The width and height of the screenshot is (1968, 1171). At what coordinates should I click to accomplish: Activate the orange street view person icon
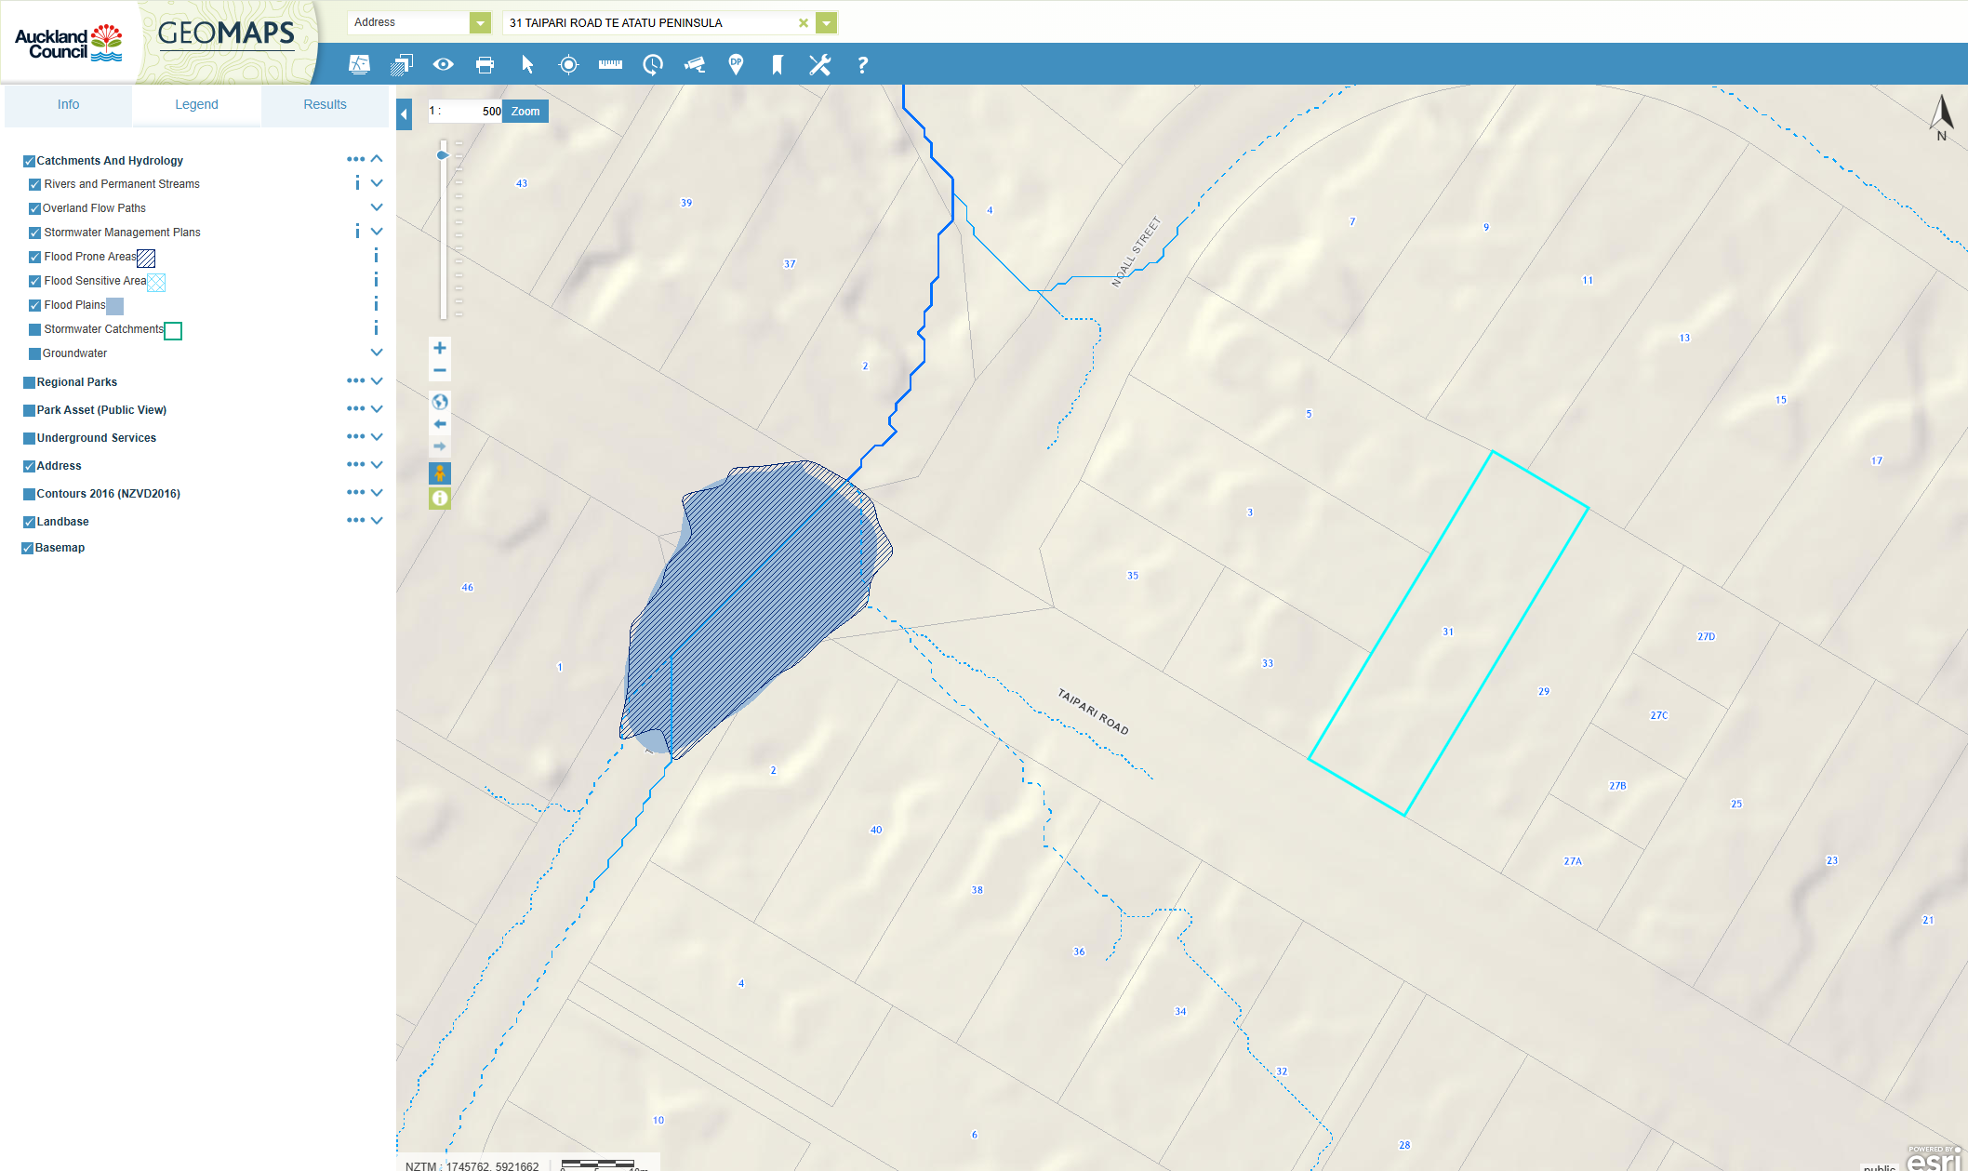point(440,473)
